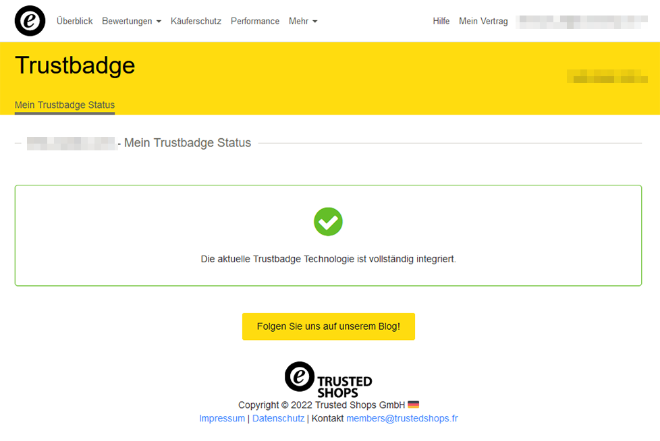Screen dimensions: 660x441
Task: Go to Käuferschutz section
Action: [x=196, y=21]
